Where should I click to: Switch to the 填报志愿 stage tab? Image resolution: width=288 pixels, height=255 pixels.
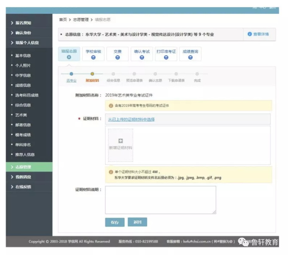(69, 54)
